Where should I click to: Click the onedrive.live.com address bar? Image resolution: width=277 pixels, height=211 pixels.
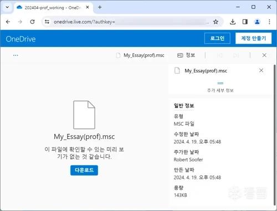[x=129, y=22]
